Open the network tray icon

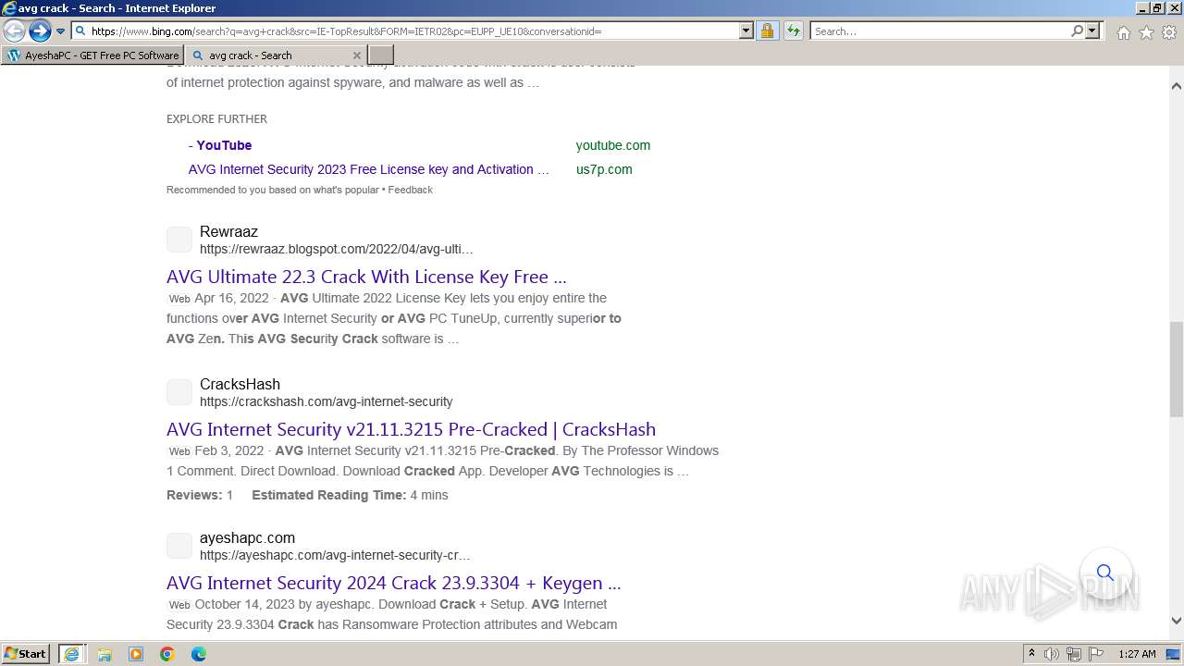1073,654
